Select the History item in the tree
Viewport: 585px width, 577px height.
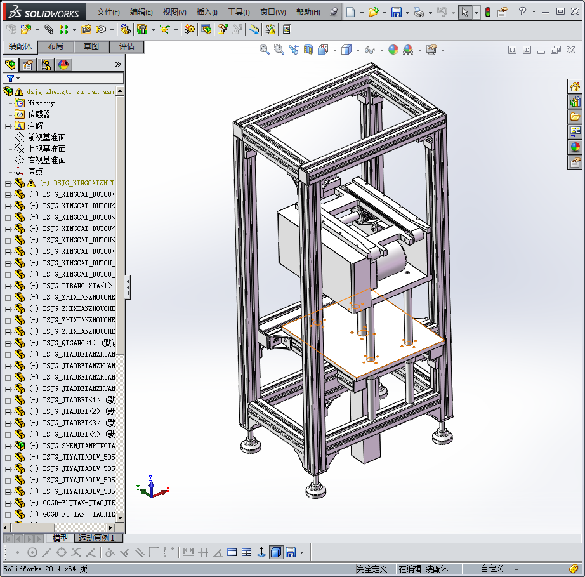[x=41, y=103]
